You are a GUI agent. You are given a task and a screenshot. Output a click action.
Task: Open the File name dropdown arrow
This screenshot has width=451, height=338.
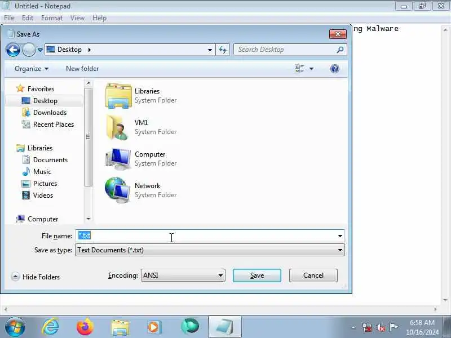coord(340,236)
